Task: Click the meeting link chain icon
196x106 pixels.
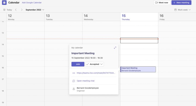Action: 74,73
